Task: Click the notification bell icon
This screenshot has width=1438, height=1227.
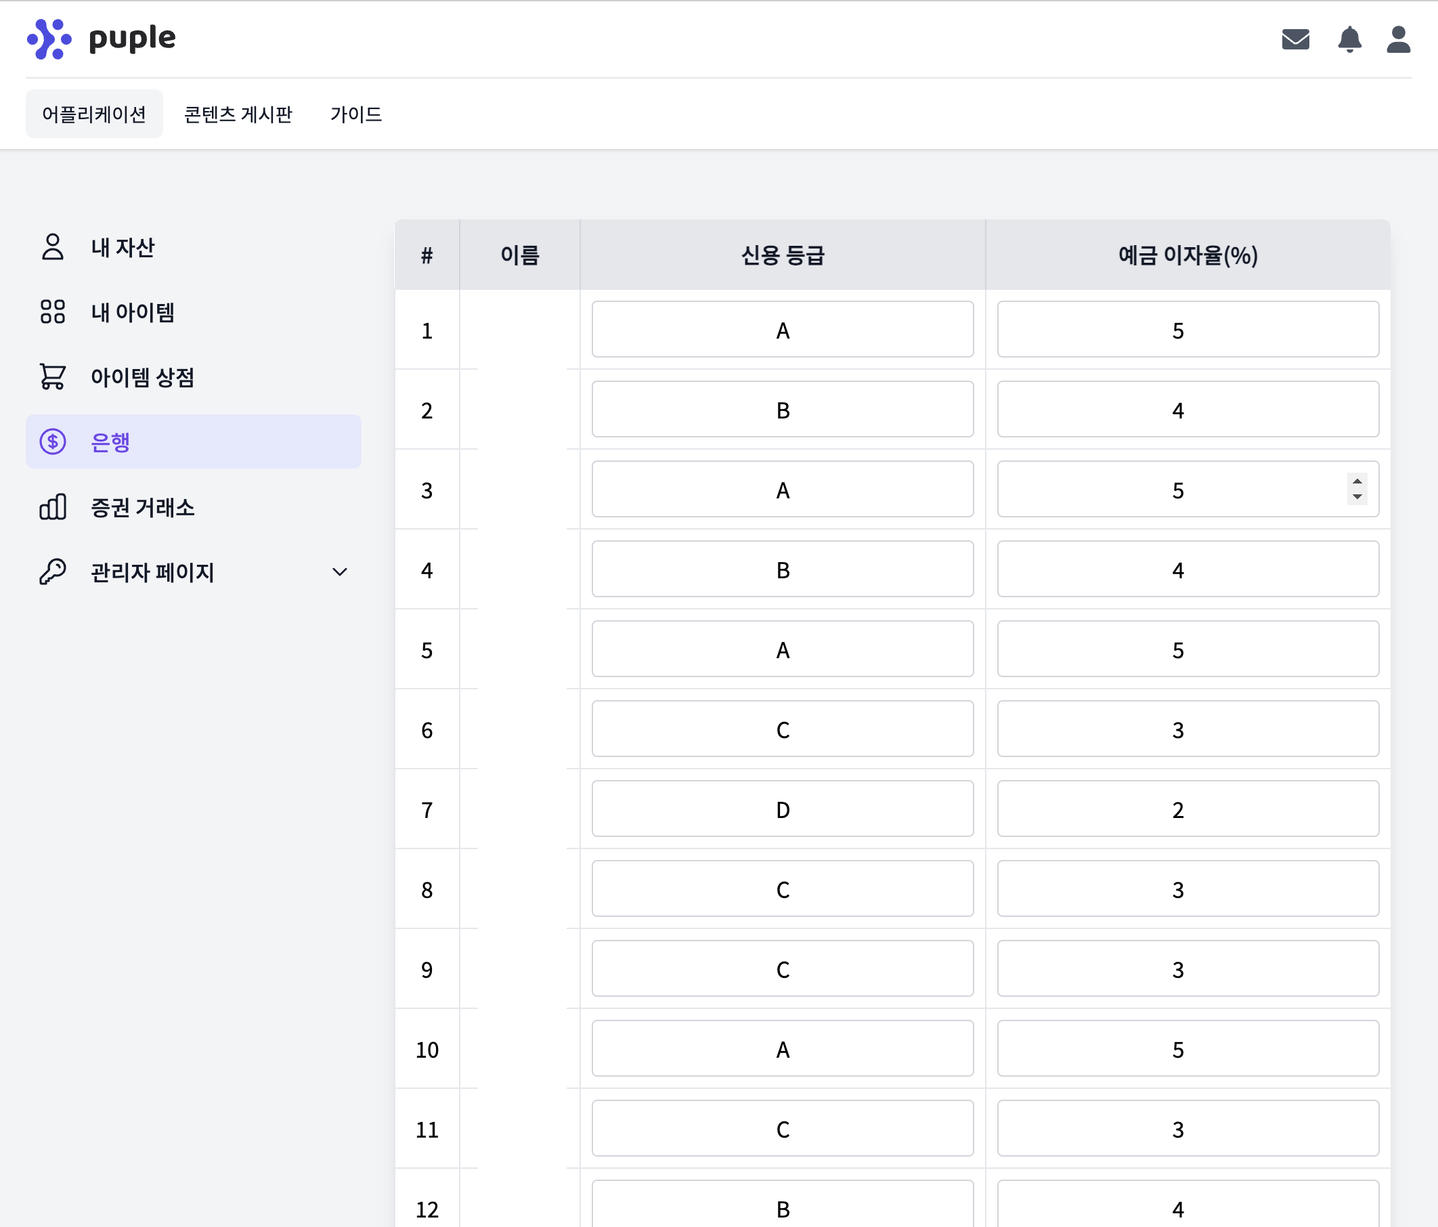Action: (x=1349, y=39)
